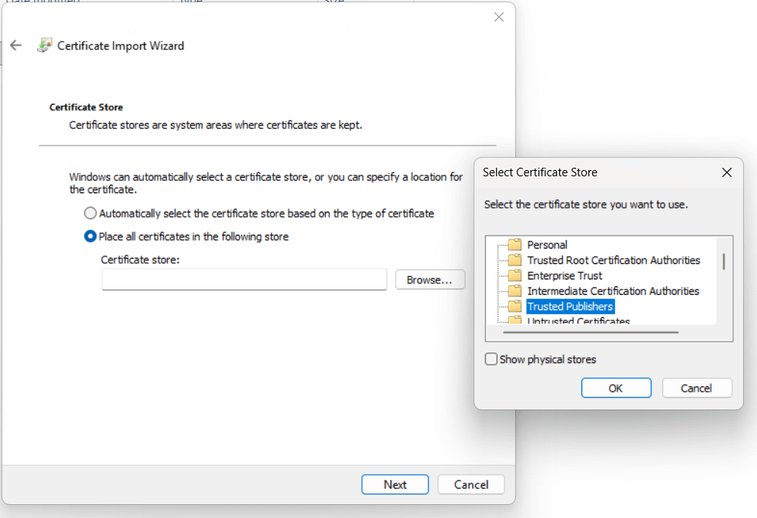Select Personal in the store tree
The image size is (757, 518).
pyautogui.click(x=547, y=245)
